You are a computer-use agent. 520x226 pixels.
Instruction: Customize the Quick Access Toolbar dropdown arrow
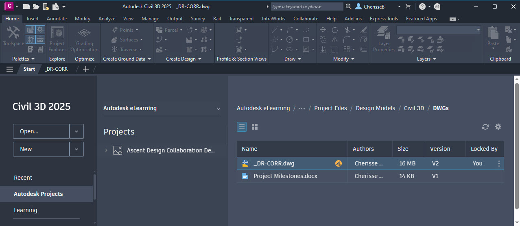[x=64, y=7]
